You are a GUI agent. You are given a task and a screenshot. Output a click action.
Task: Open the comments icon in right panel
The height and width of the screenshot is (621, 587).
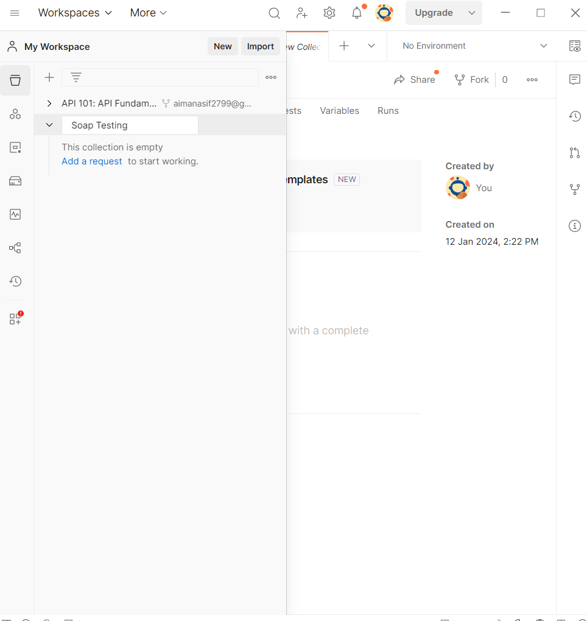(575, 80)
